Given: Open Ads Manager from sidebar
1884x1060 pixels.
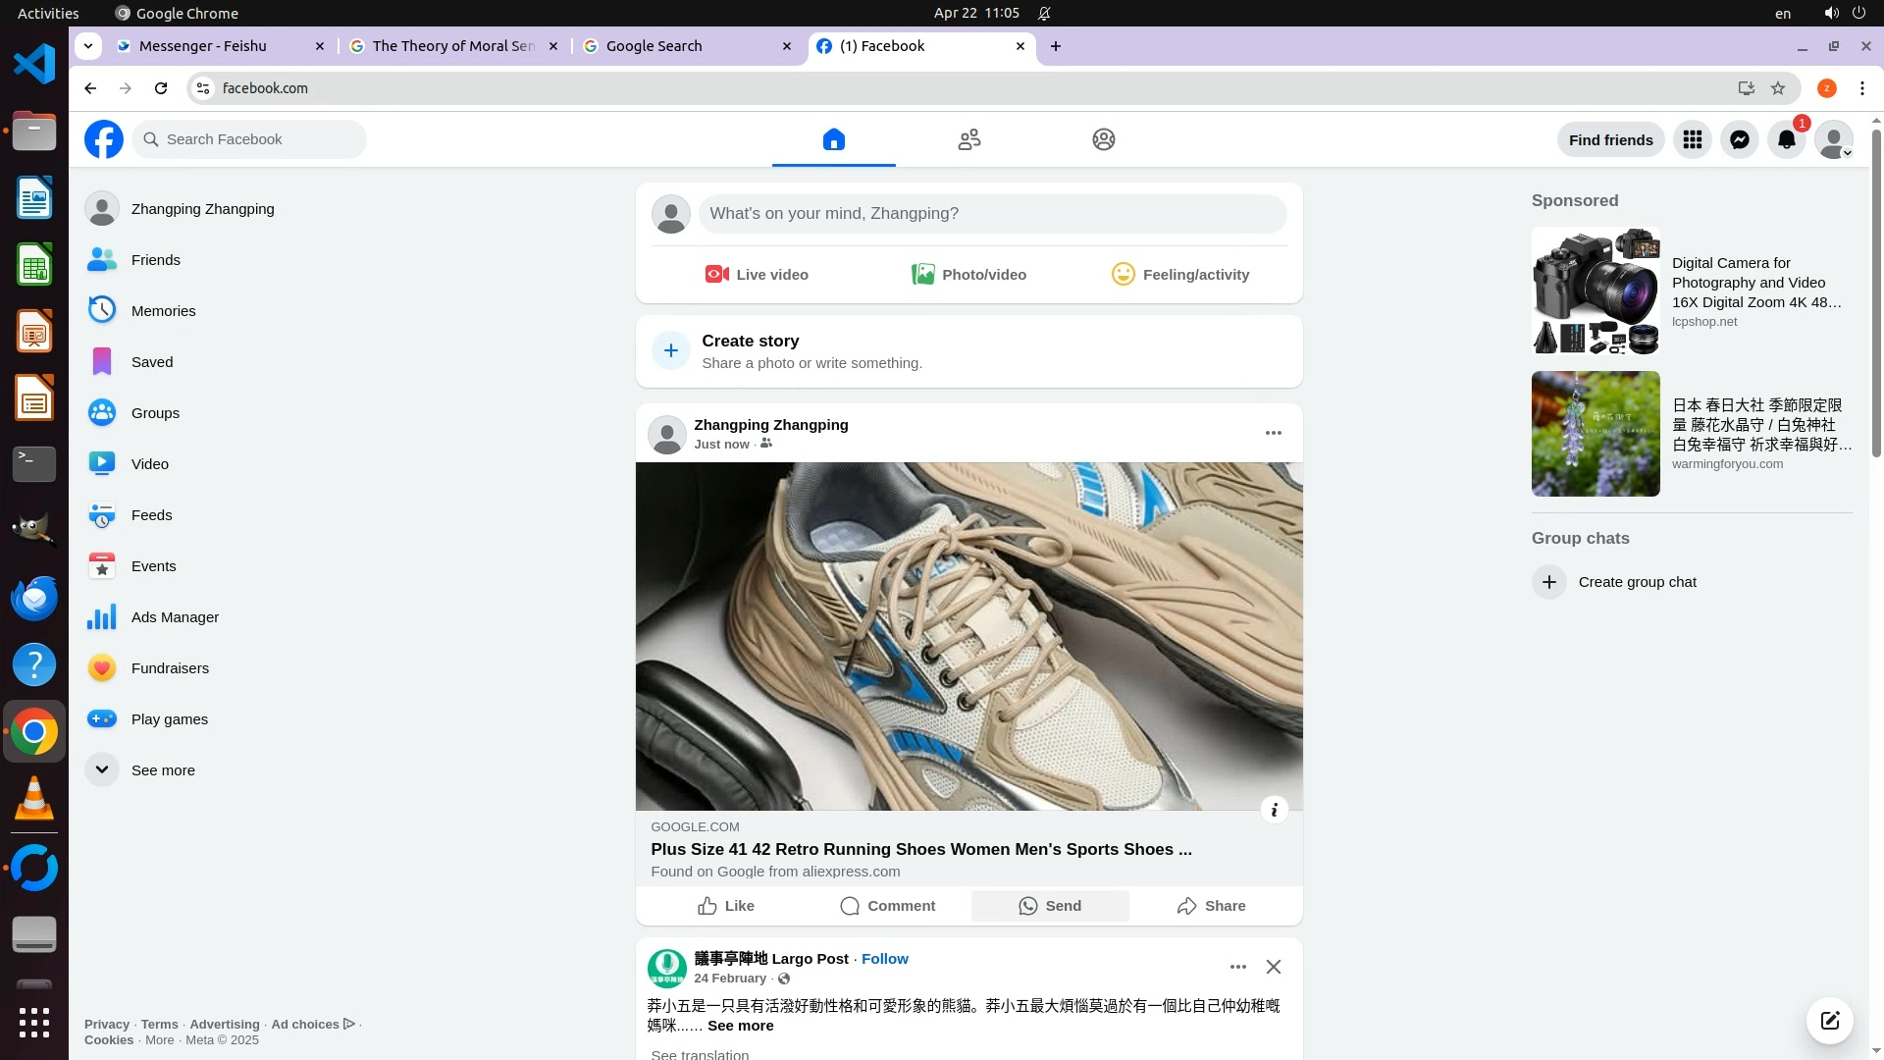Looking at the screenshot, I should click(174, 617).
